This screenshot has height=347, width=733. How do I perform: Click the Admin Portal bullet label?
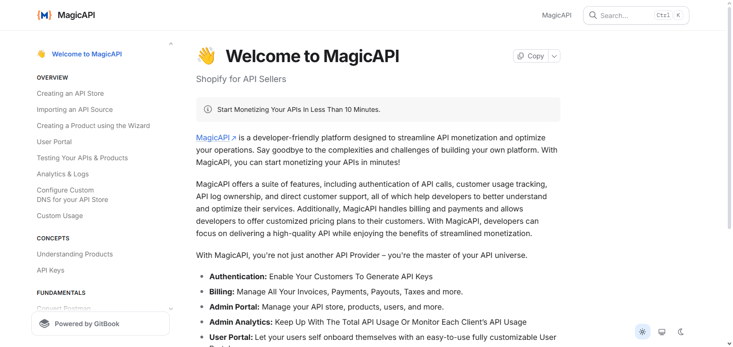tap(235, 307)
